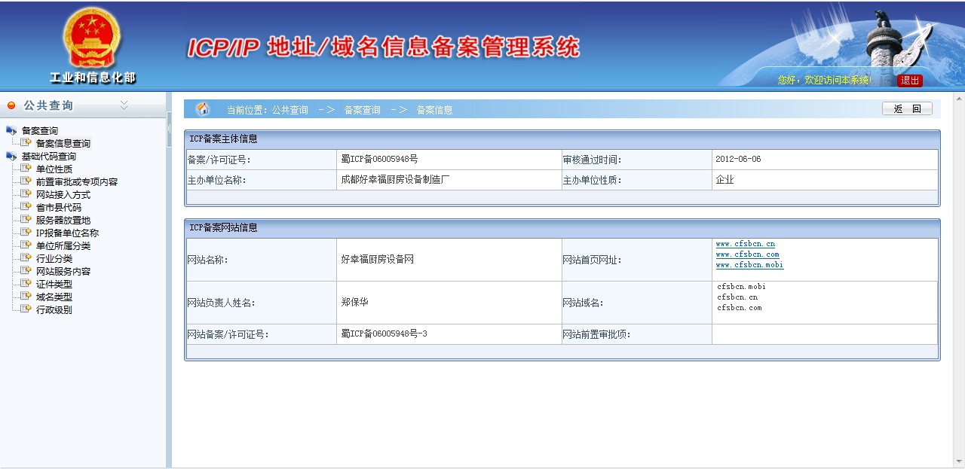Image resolution: width=965 pixels, height=469 pixels.
Task: Click the 返回 button
Action: [x=907, y=109]
